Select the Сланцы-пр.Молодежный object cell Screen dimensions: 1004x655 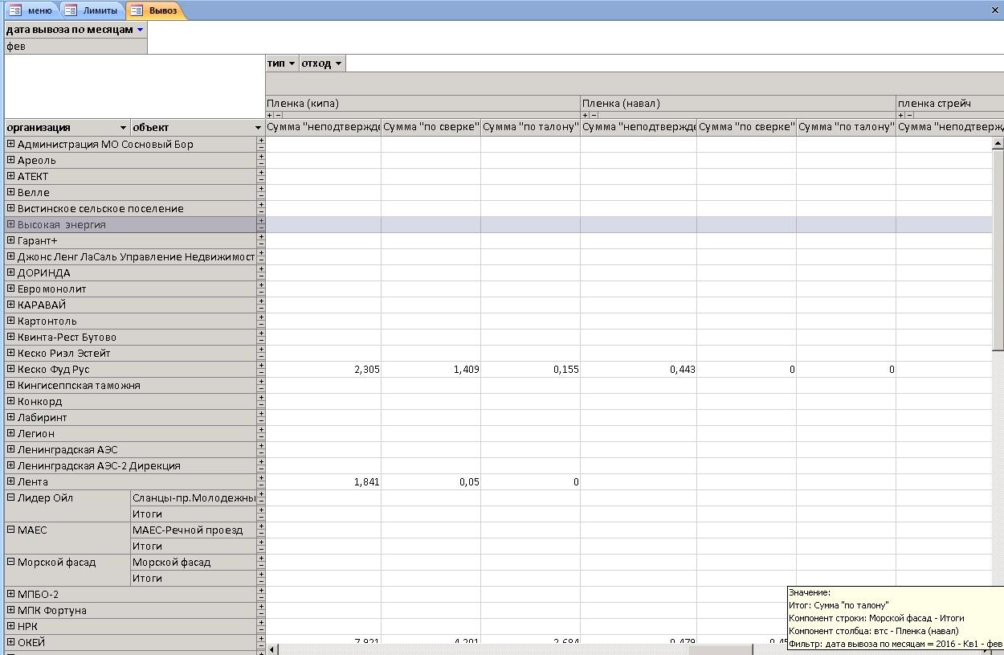click(x=193, y=498)
